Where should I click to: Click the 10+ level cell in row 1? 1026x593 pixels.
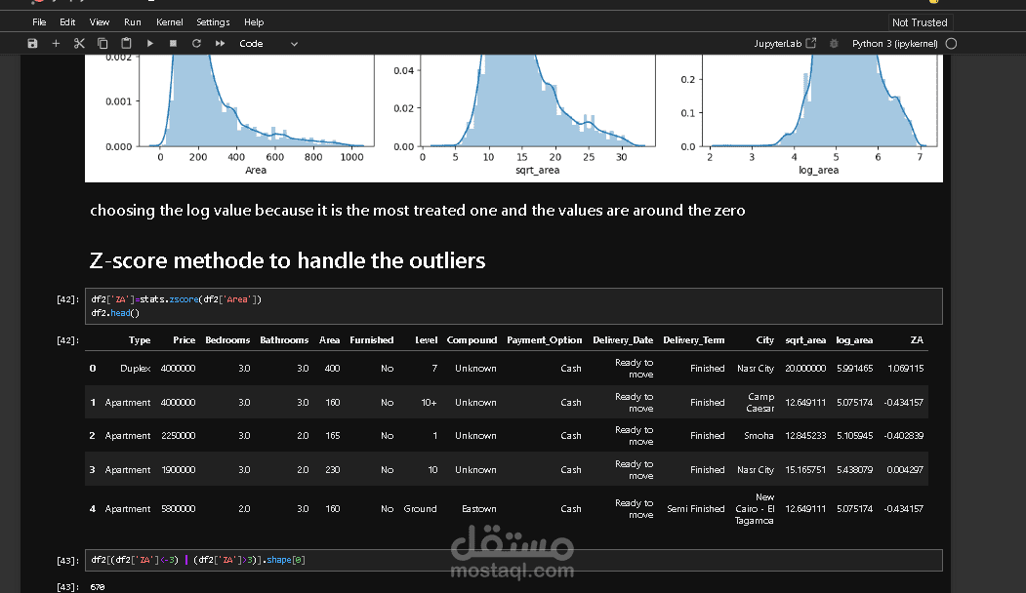(429, 403)
